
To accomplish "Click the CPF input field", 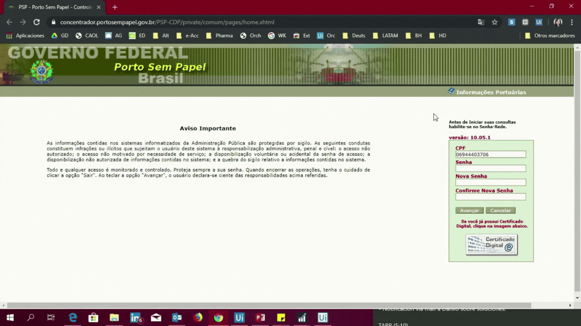I will pos(491,155).
